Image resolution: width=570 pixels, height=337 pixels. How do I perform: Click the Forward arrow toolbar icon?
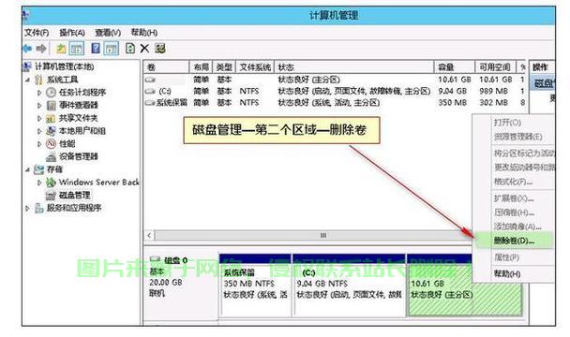[x=41, y=49]
